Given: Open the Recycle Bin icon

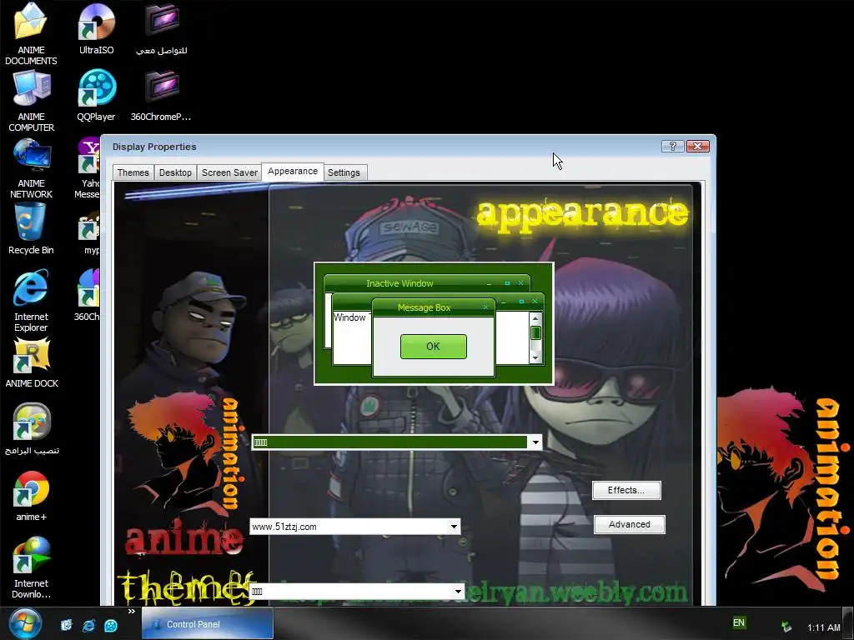Looking at the screenshot, I should coord(31,228).
